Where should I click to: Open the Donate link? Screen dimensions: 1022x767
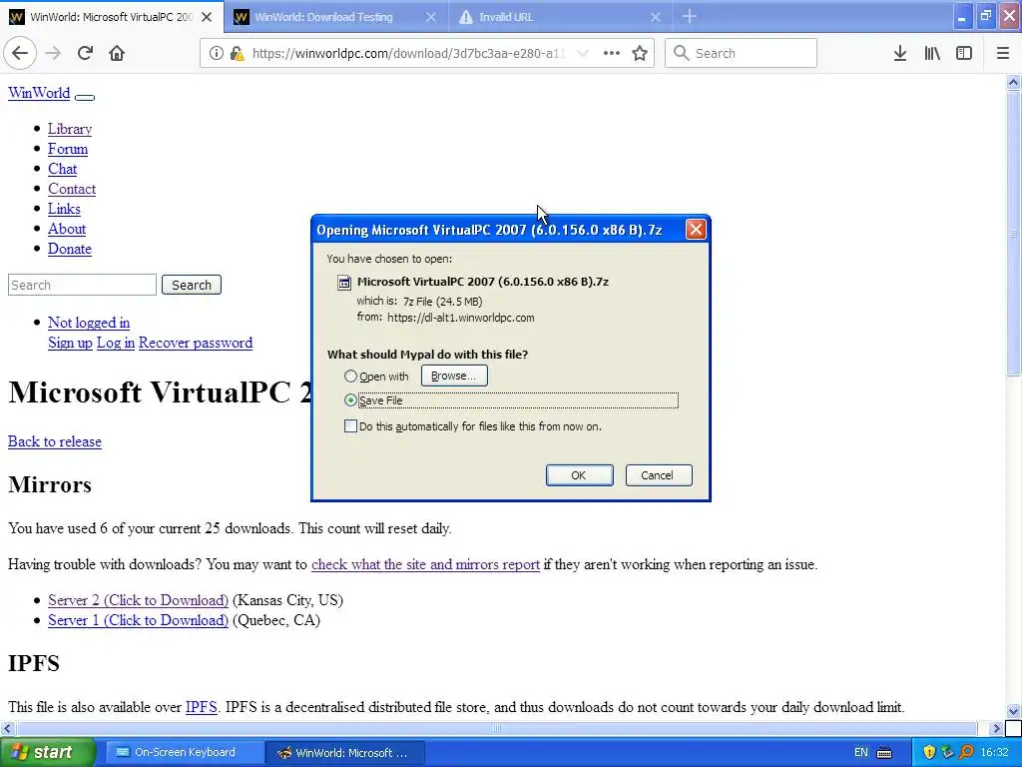tap(70, 249)
